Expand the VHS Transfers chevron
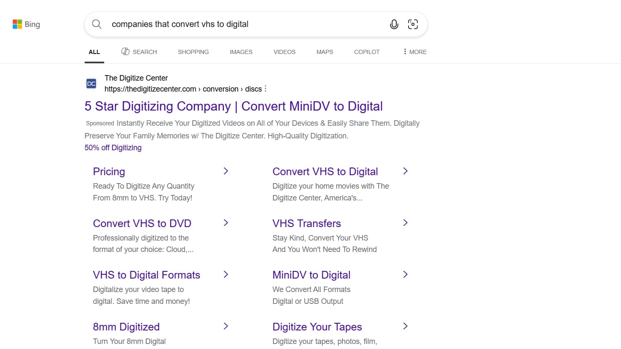 [405, 223]
